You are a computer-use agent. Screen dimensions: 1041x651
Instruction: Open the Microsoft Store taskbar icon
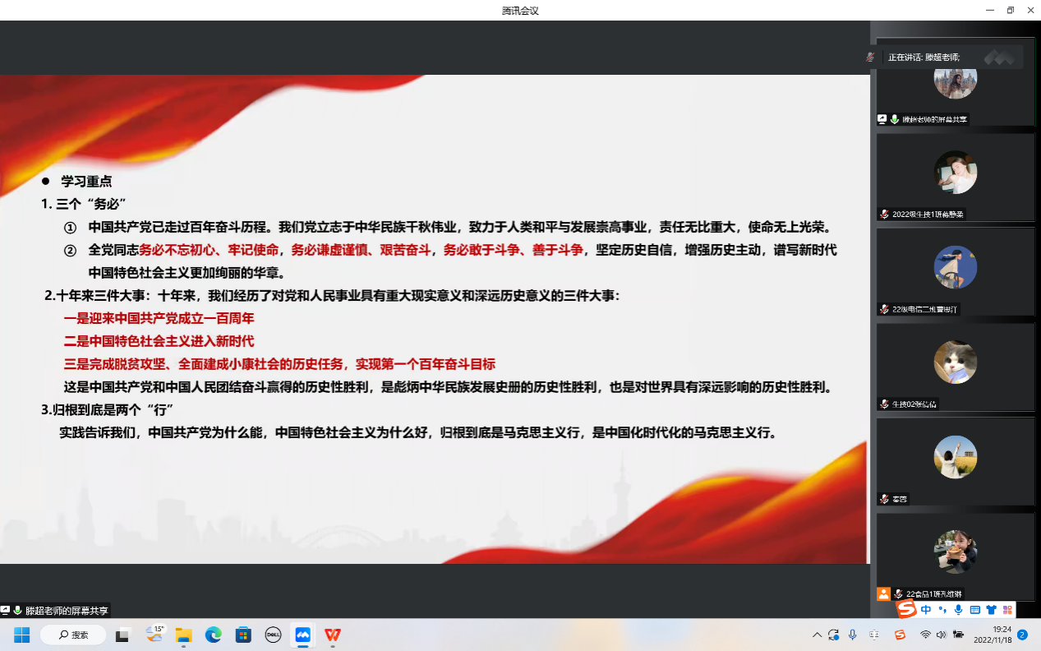tap(243, 635)
